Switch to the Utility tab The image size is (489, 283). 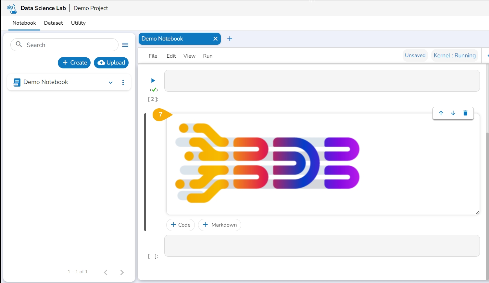pyautogui.click(x=78, y=23)
